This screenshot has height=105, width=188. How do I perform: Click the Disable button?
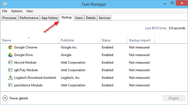point(174,98)
